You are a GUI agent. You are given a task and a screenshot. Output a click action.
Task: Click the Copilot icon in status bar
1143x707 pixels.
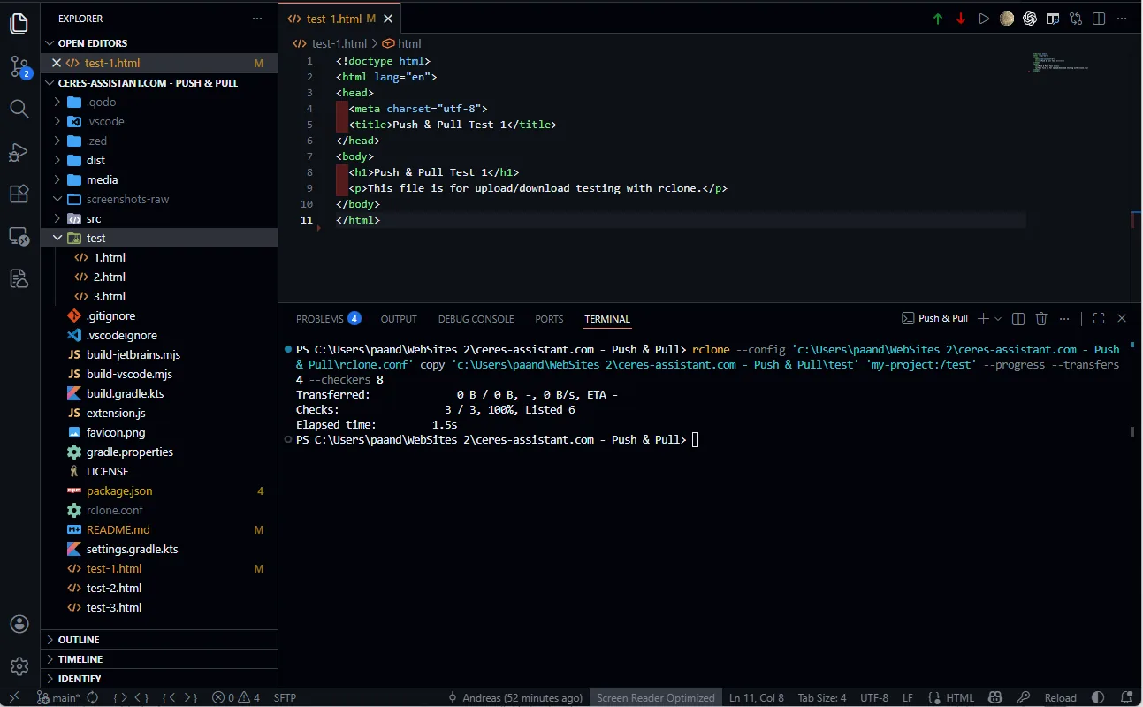click(994, 697)
